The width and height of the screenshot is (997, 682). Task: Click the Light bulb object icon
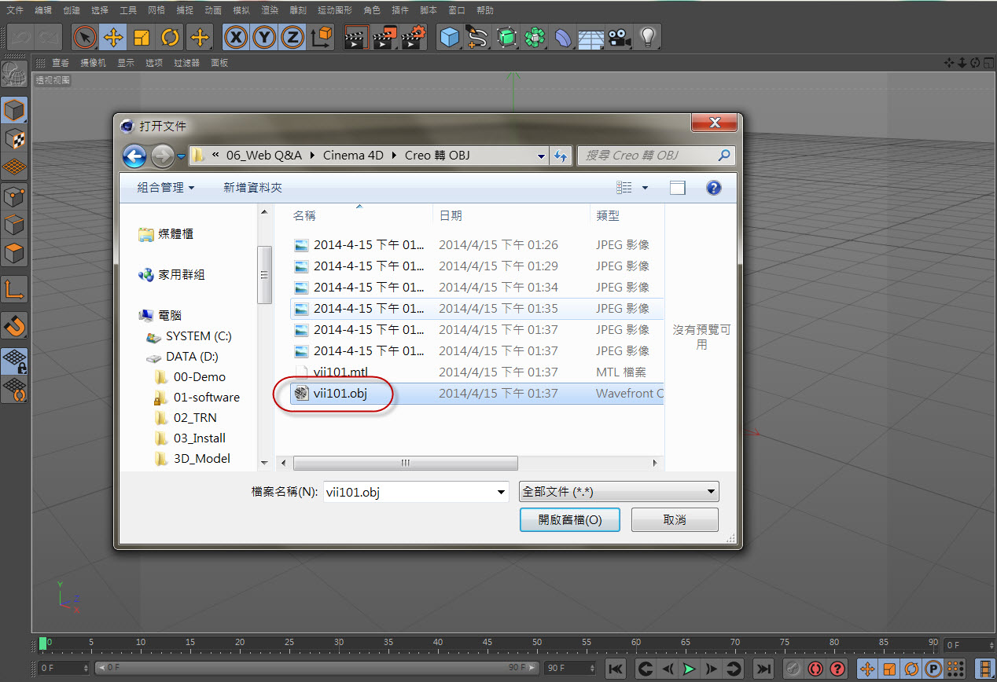[648, 37]
